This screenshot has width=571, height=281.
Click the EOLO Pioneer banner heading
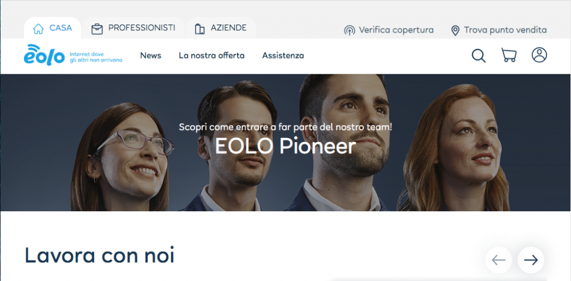285,146
